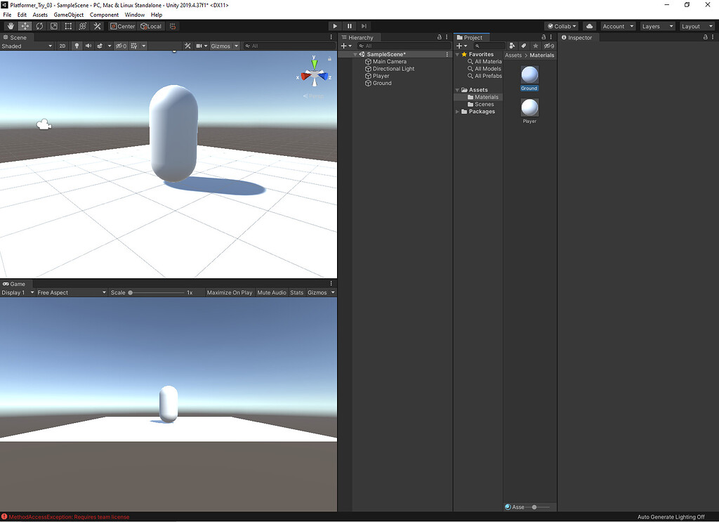Expand the Packages folder in the Project panel
This screenshot has width=719, height=522.
pos(457,111)
